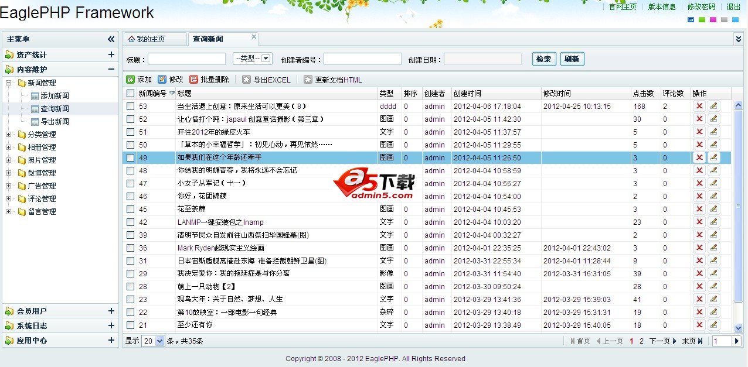Image resolution: width=748 pixels, height=367 pixels.
Task: Select the light blue theme color swatch
Action: [x=735, y=20]
